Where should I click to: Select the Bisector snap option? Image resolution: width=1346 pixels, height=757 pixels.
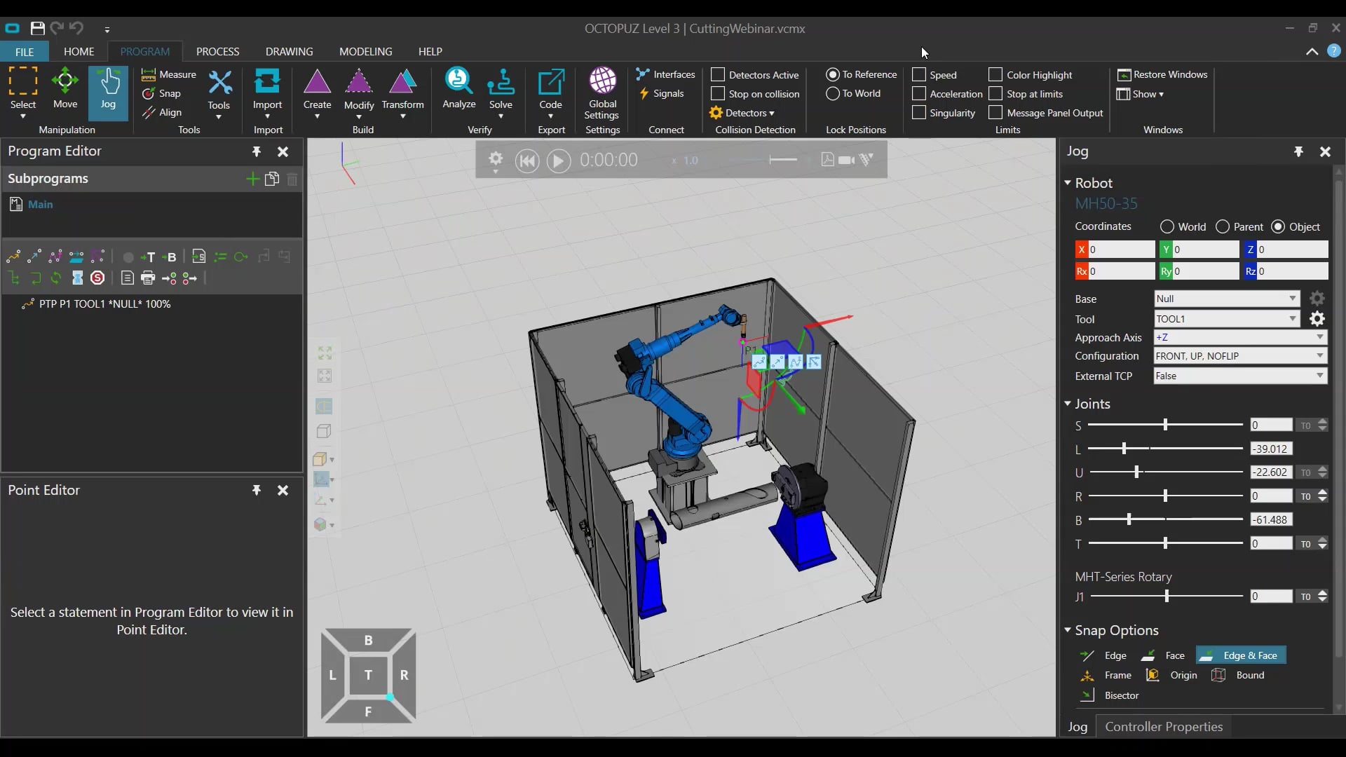coord(1110,695)
